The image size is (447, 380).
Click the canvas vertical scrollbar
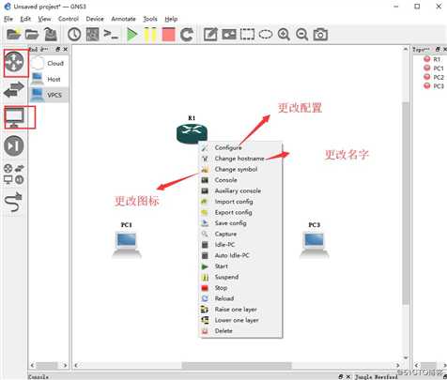[406, 204]
